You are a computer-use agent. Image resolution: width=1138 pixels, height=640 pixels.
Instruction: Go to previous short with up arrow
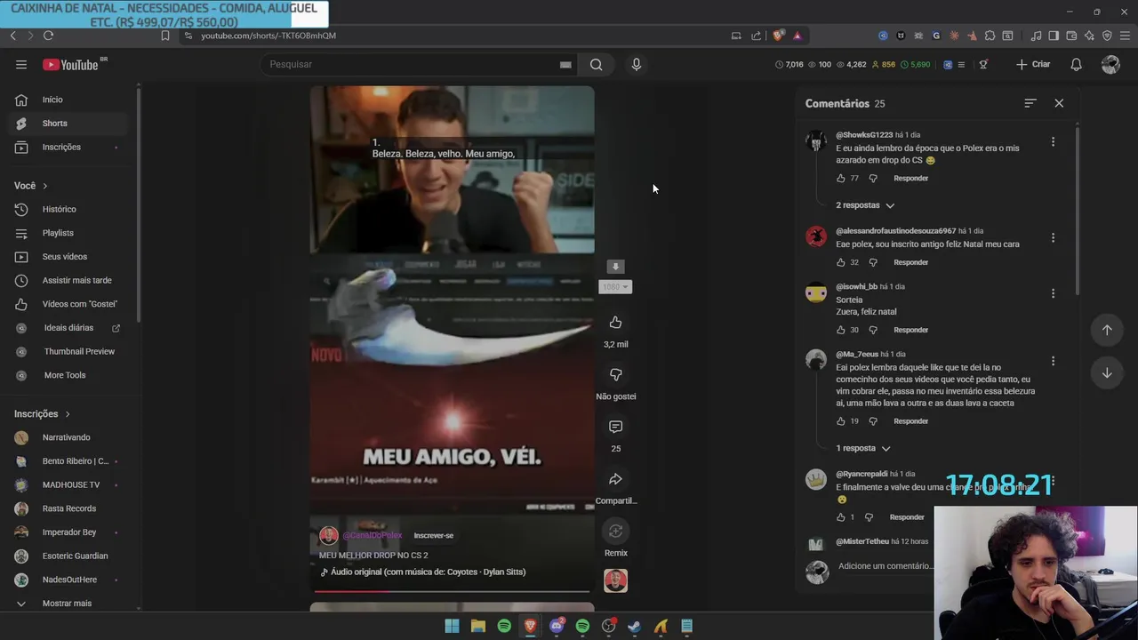pos(1107,330)
